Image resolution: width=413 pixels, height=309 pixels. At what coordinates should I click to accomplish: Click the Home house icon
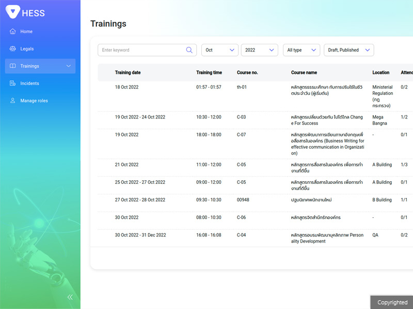pyautogui.click(x=13, y=31)
